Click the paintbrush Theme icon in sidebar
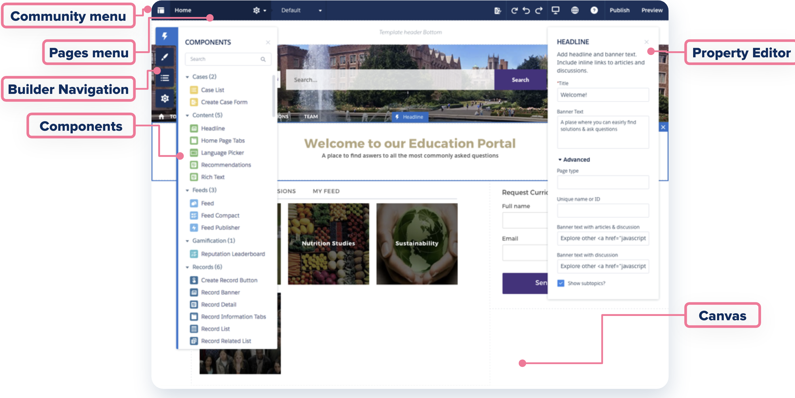795x398 pixels. tap(165, 57)
